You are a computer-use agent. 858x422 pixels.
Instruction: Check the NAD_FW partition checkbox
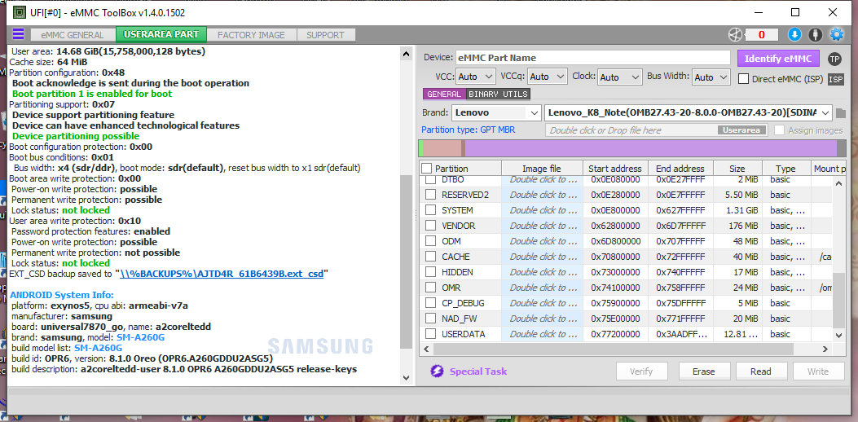pyautogui.click(x=431, y=319)
